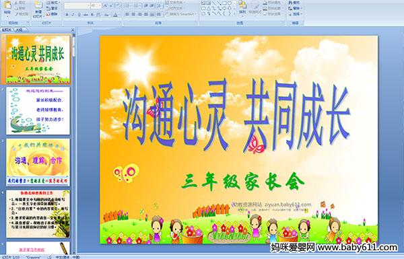Image resolution: width=404 pixels, height=259 pixels.
Task: Open the font size dropdown
Action: tap(96, 5)
